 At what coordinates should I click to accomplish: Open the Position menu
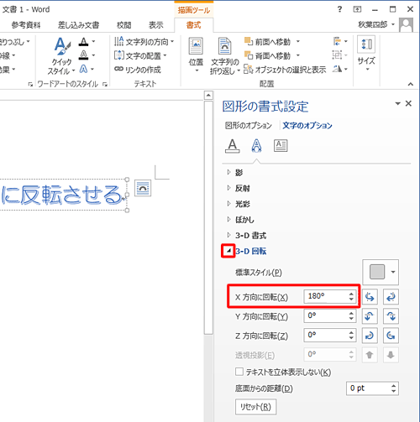196,55
